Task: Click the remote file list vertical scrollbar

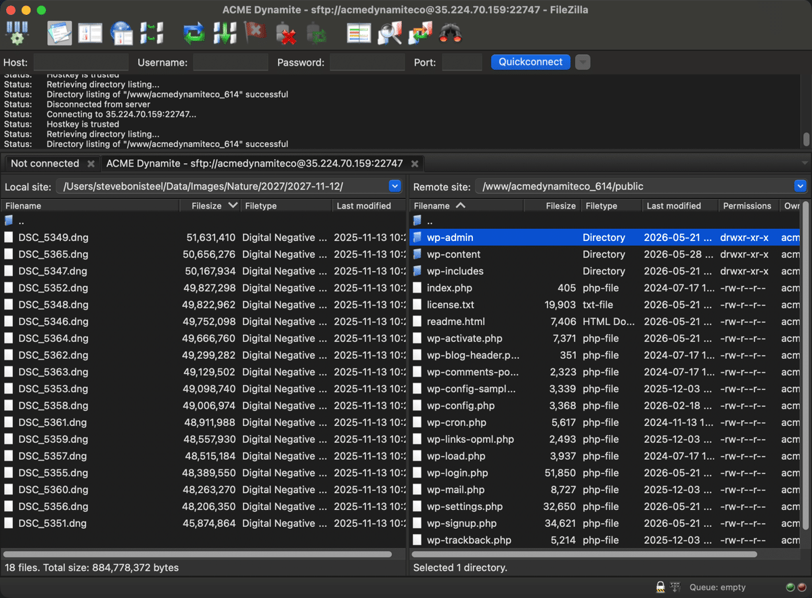Action: pos(805,366)
